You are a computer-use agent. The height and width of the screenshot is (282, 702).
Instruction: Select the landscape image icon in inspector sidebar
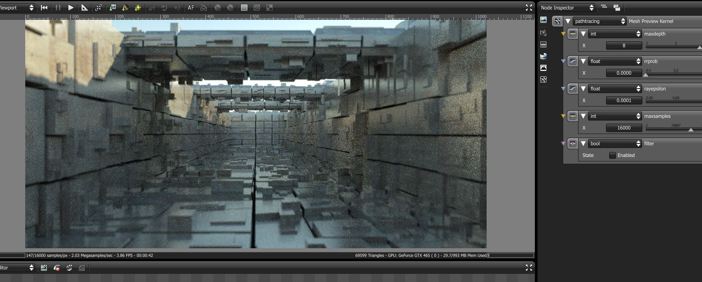point(543,20)
